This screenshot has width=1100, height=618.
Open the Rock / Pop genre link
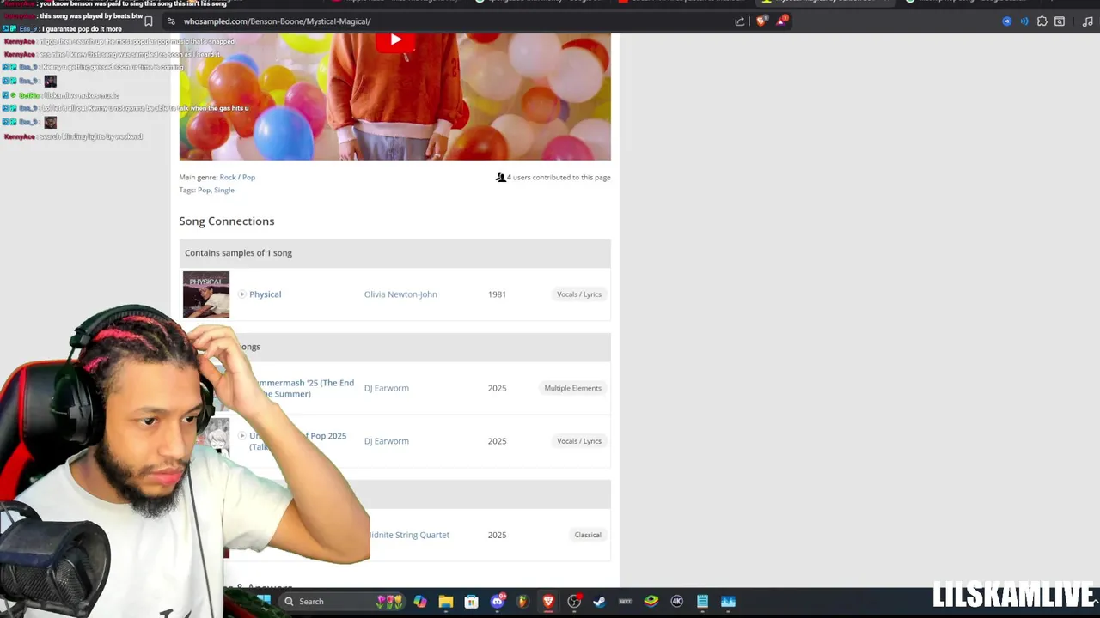(237, 177)
